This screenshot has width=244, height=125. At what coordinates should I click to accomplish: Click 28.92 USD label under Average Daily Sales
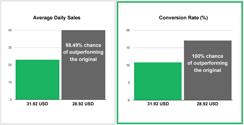click(83, 104)
